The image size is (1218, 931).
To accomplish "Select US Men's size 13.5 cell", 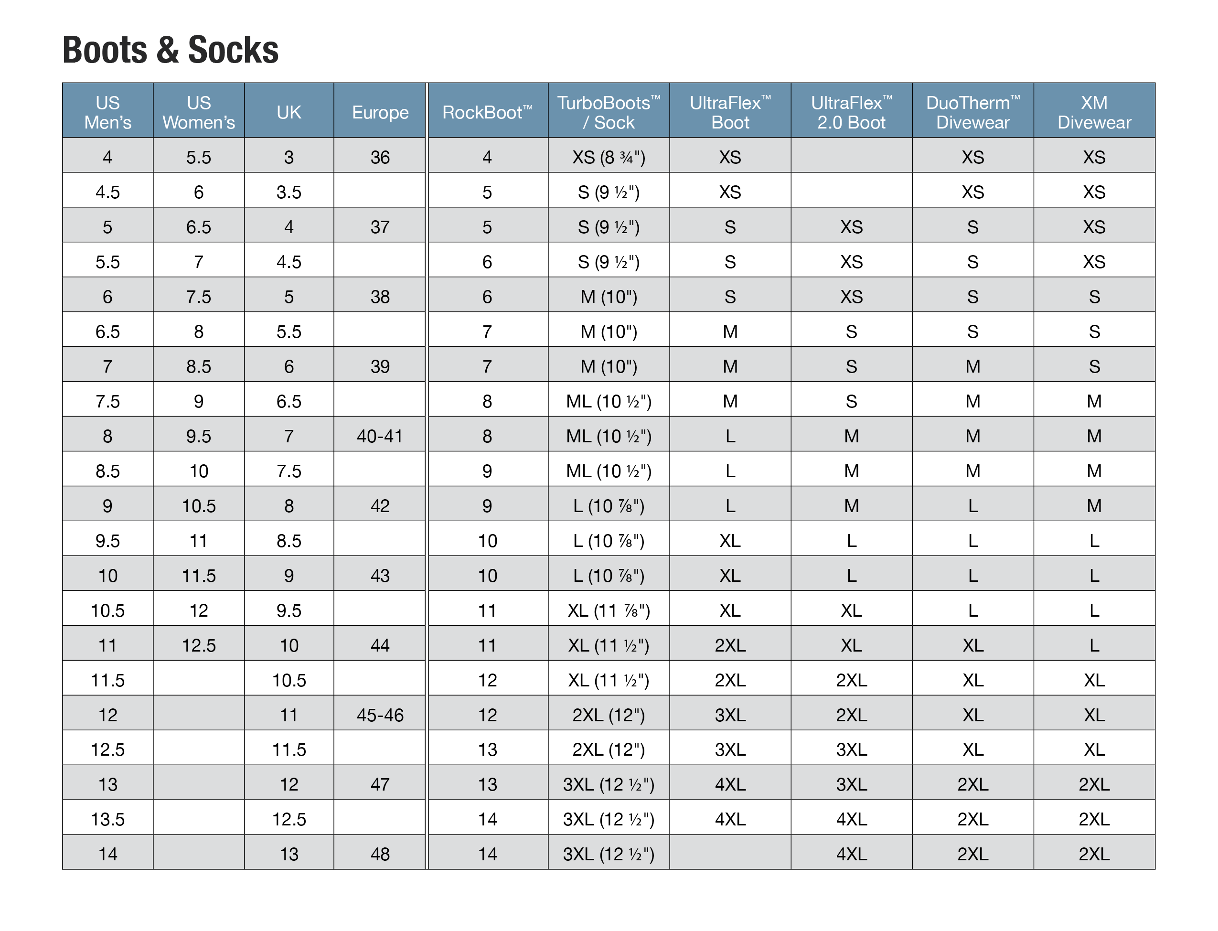I will tap(107, 818).
